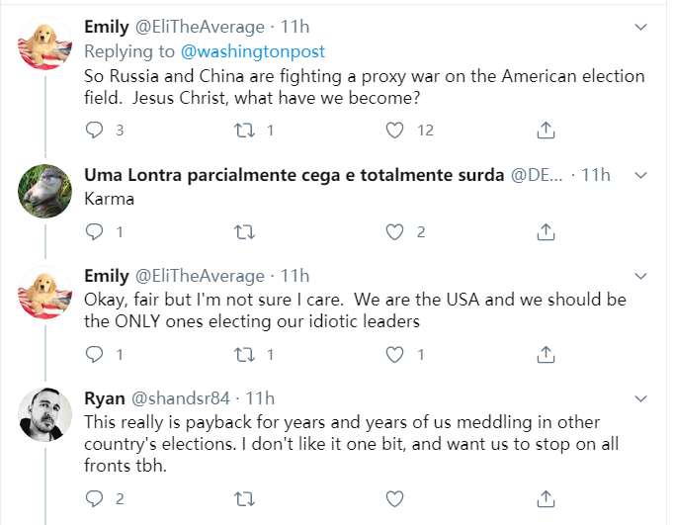Like Emily's ONLY ones electing tweet
Viewport: 674px width, 525px height.
pos(395,354)
